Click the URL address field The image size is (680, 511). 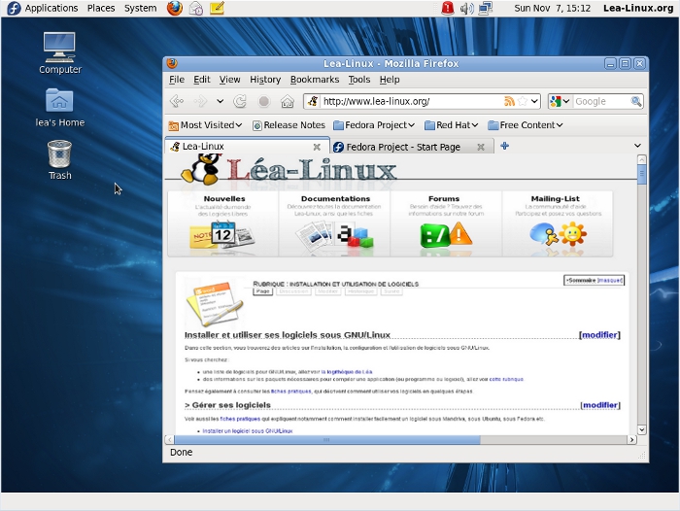(x=408, y=101)
